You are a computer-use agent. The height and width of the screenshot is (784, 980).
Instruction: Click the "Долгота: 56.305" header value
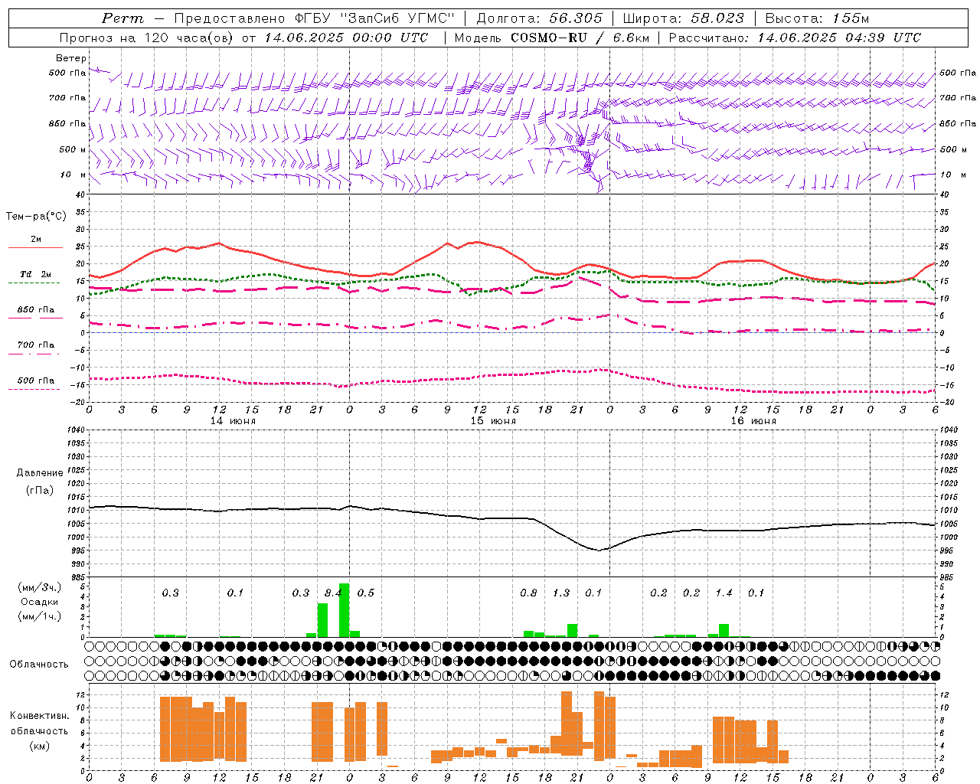coord(540,18)
